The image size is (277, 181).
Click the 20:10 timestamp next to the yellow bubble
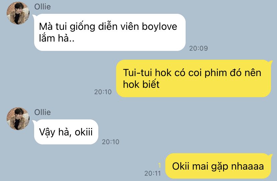pos(103,92)
